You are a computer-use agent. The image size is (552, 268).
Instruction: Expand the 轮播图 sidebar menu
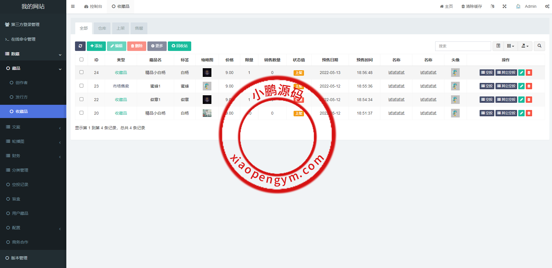coord(33,141)
